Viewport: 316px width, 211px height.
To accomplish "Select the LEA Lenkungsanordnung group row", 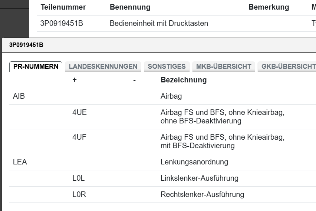I will coord(20,162).
